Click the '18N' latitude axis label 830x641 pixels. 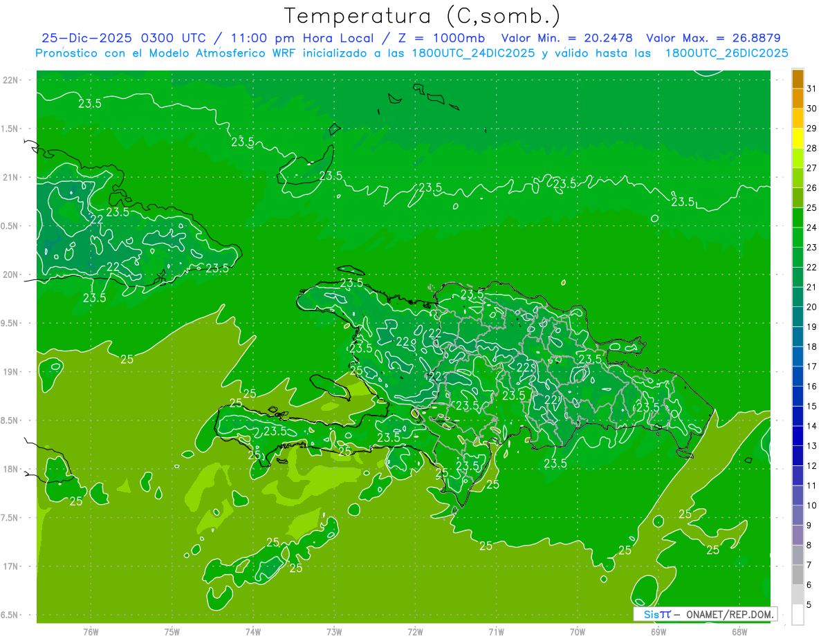[x=11, y=469]
